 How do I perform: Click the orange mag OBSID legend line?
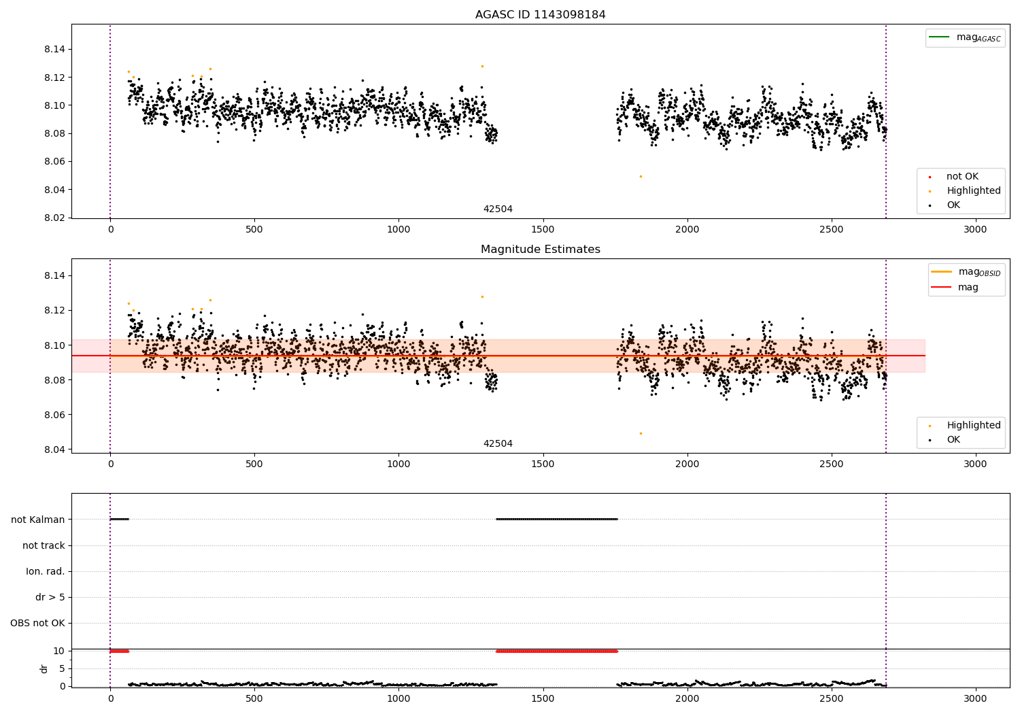(942, 272)
